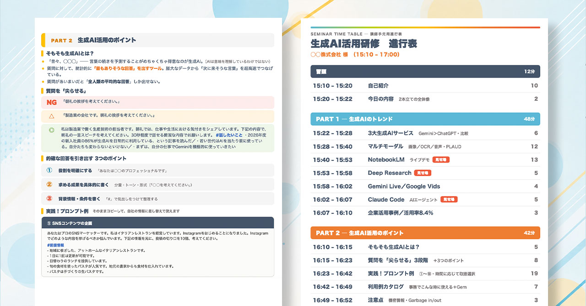The width and height of the screenshot is (586, 306).
Task: Click the 15:22 - 15:28 time cell
Action: [332, 133]
